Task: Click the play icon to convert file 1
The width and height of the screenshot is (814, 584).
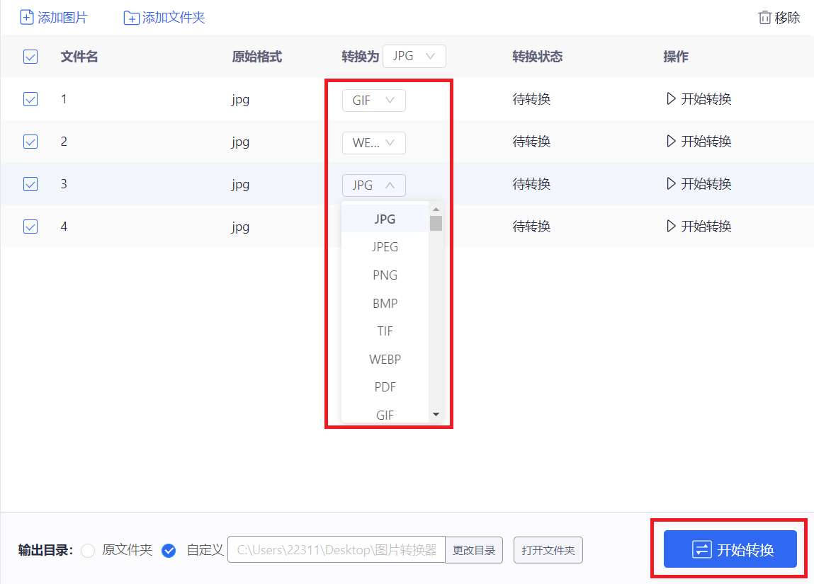Action: click(x=670, y=99)
